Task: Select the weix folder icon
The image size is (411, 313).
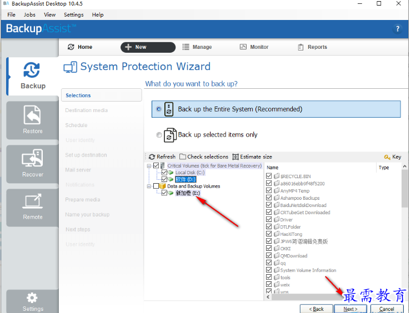Action: point(277,284)
